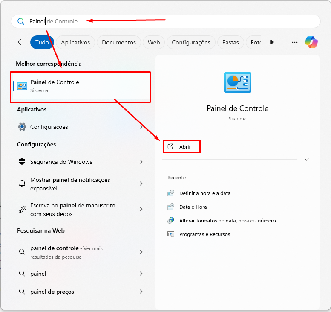This screenshot has width=331, height=312.
Task: Click magnifier icon beside 'painel de controle' suggestion
Action: (x=22, y=252)
